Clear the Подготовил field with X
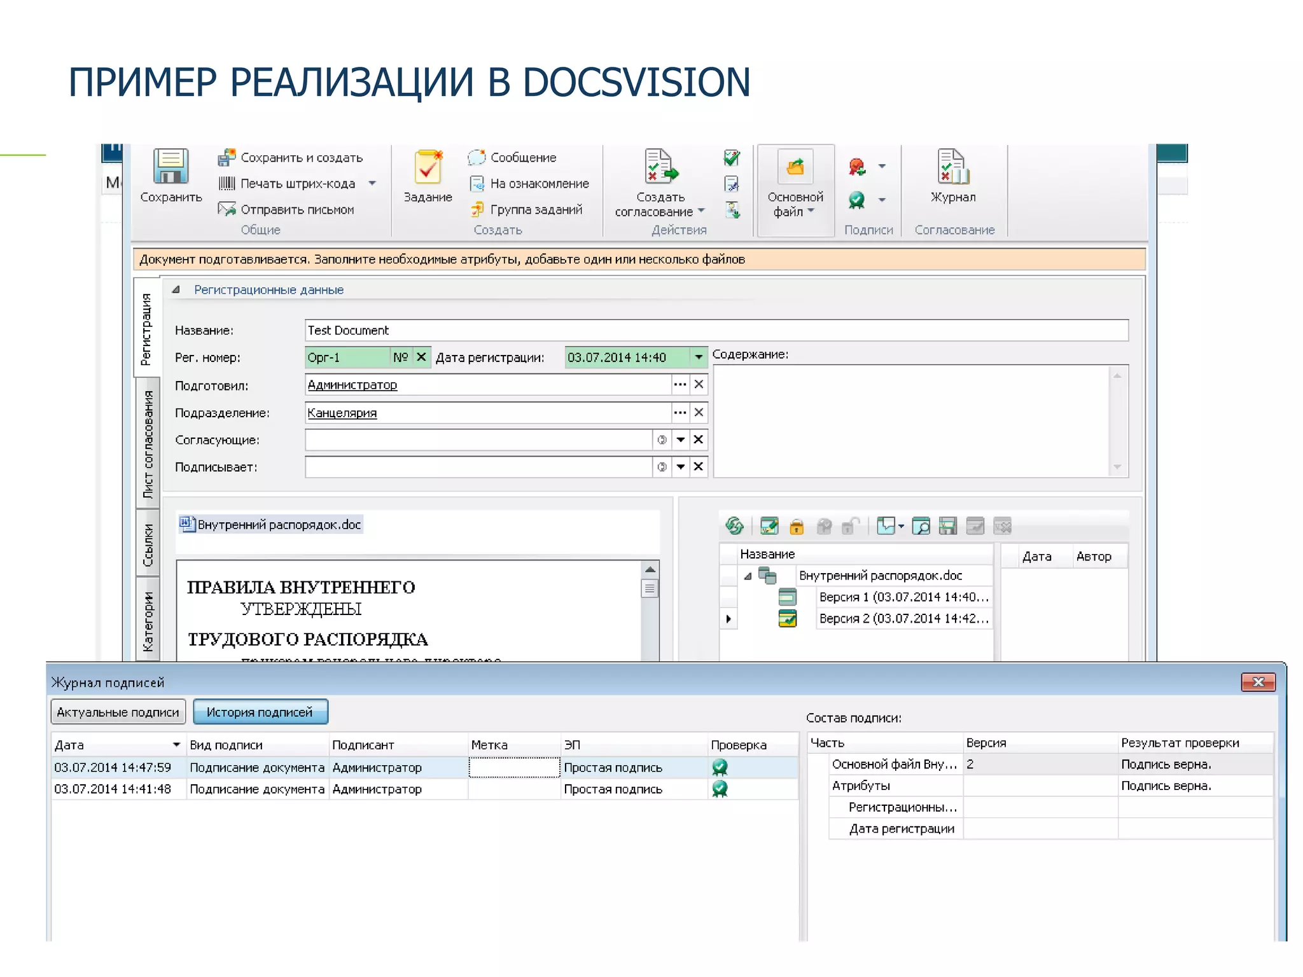1303x977 pixels. (699, 384)
